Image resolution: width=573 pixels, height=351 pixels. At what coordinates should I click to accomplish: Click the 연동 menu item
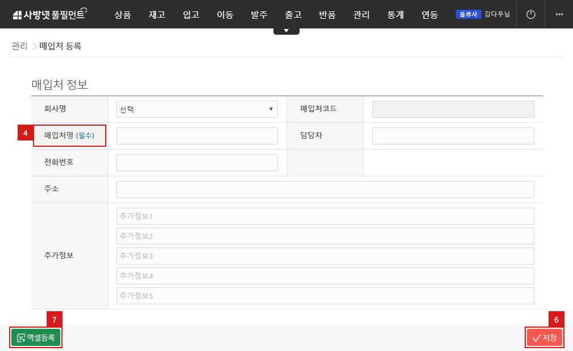pos(430,15)
